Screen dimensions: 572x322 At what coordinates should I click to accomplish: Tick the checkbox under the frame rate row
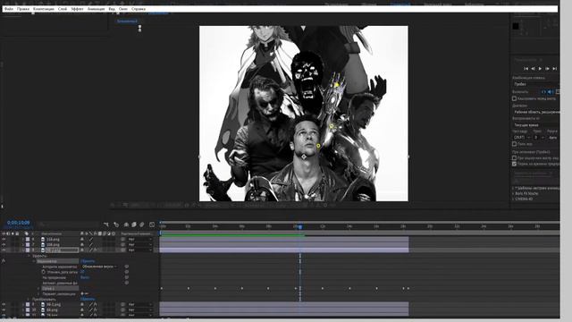pos(515,144)
